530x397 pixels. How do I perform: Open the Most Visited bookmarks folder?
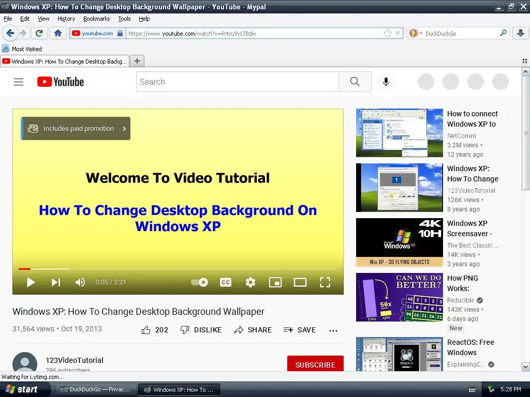click(22, 49)
